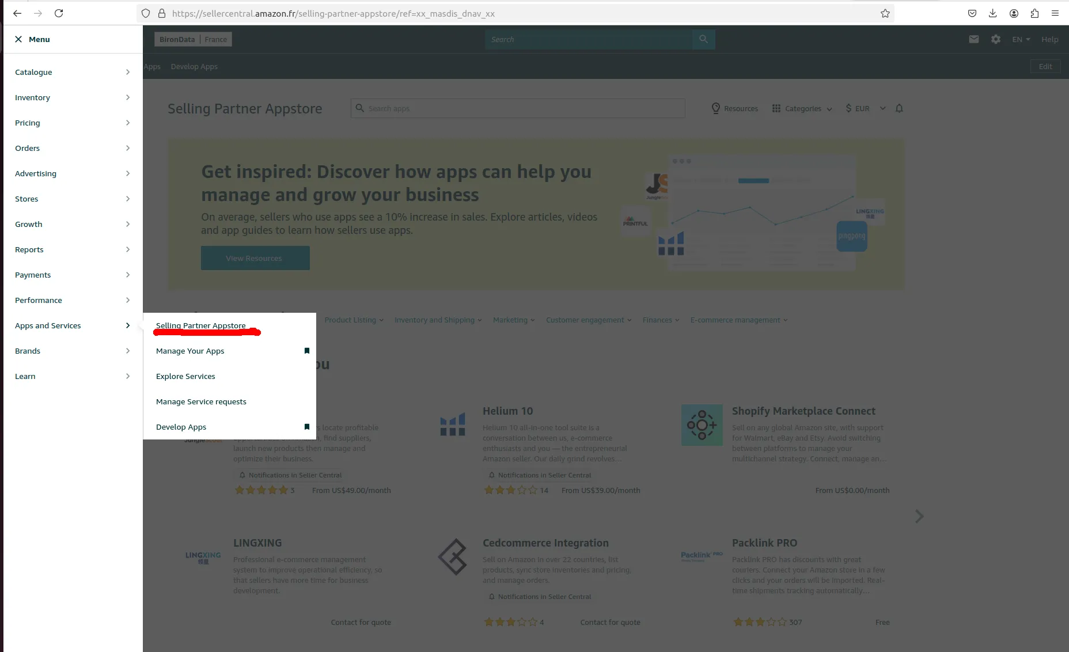Click the Packlink PRO logo
The width and height of the screenshot is (1069, 652).
(x=702, y=556)
